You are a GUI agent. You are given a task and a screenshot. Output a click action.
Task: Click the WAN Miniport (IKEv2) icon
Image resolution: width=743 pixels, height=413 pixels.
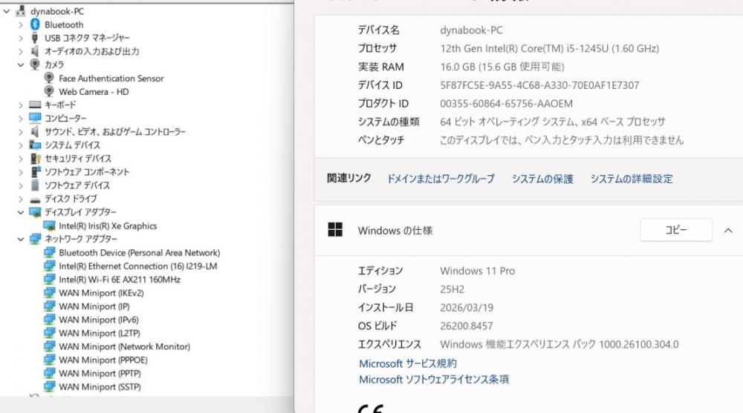[x=49, y=292]
